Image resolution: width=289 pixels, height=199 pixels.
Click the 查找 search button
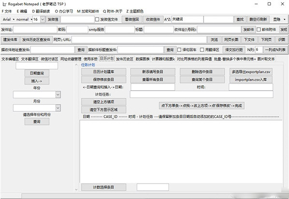(x=240, y=19)
